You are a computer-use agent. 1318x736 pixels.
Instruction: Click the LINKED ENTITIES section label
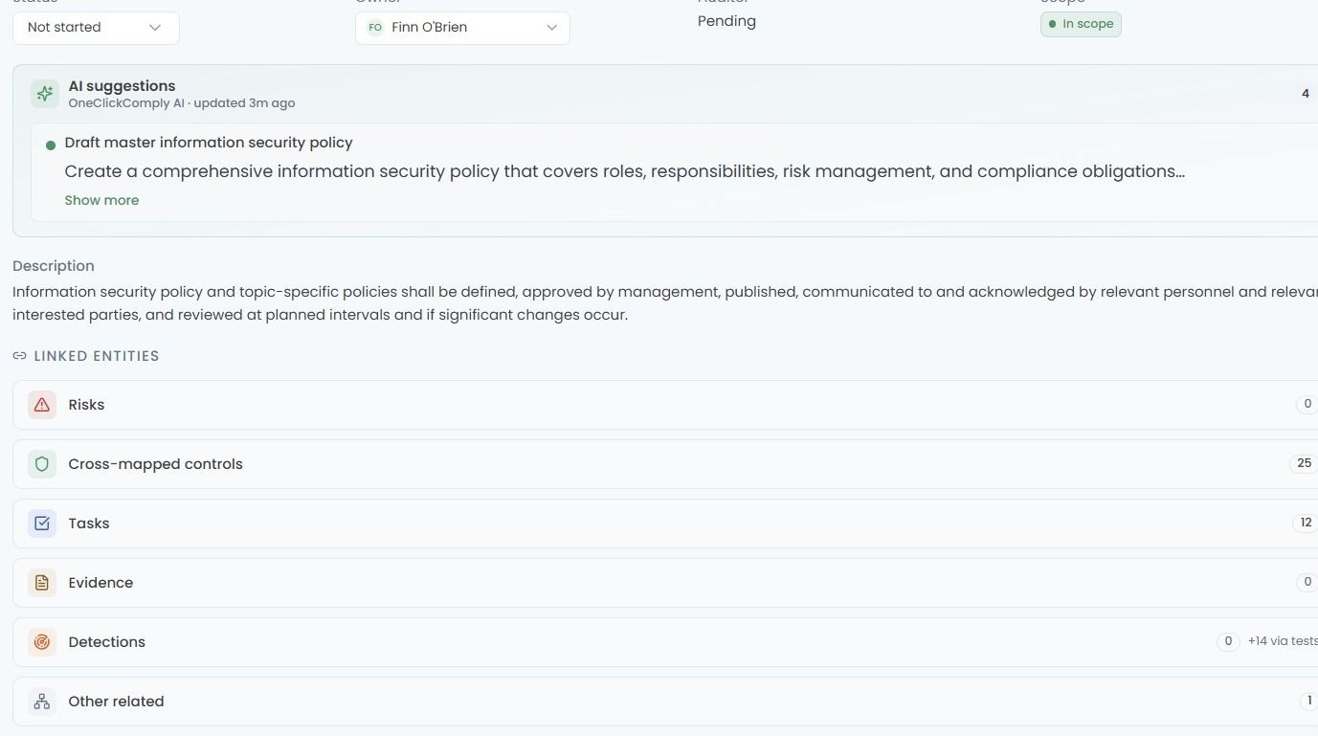click(97, 356)
